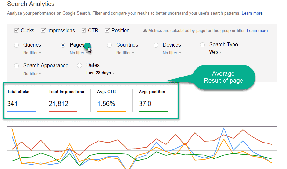Click the Avg. CTR value 1.56%
Image resolution: width=287 pixels, height=169 pixels.
click(106, 104)
